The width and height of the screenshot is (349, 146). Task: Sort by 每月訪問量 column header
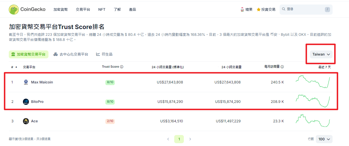point(272,67)
